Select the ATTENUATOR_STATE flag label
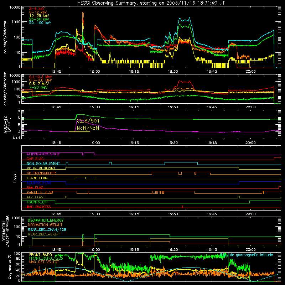285x285 pixels. tap(43, 154)
